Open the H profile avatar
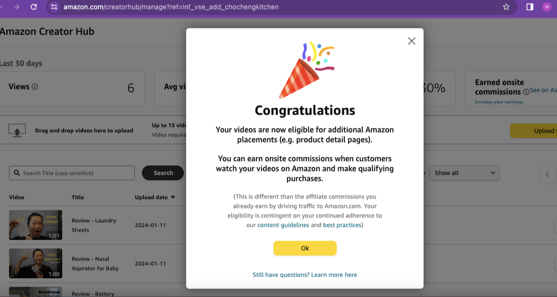This screenshot has height=297, width=557. click(x=547, y=7)
